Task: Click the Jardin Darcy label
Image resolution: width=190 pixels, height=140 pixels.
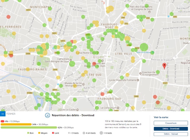Action: [x=66, y=46]
